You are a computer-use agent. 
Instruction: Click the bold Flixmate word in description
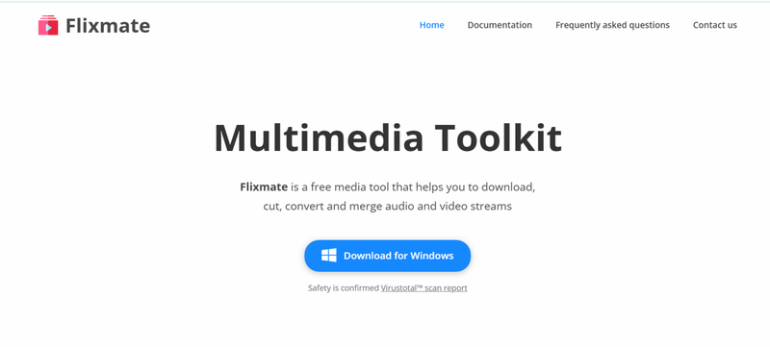264,187
